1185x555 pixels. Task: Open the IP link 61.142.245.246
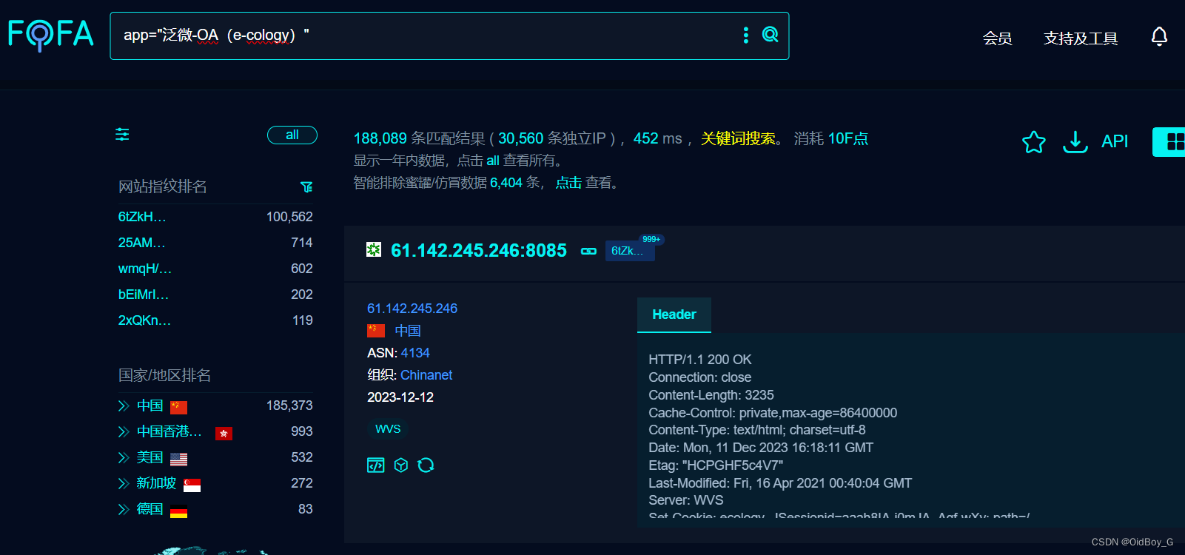pyautogui.click(x=412, y=309)
